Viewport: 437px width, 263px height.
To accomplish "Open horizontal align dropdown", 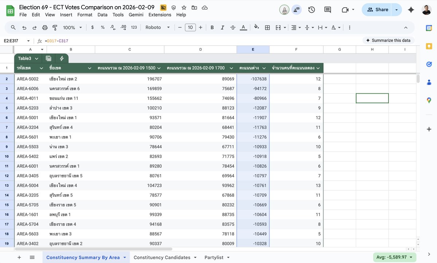I will [296, 27].
